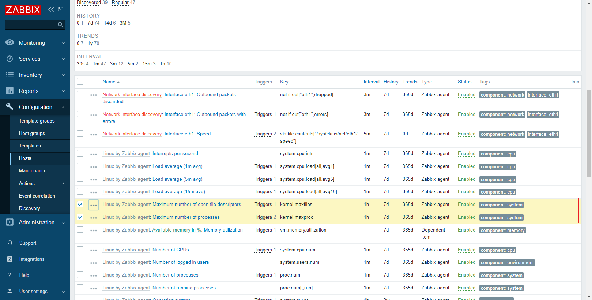Viewport: 592px width, 300px height.
Task: Expand the Administration menu chevron
Action: pyautogui.click(x=63, y=222)
